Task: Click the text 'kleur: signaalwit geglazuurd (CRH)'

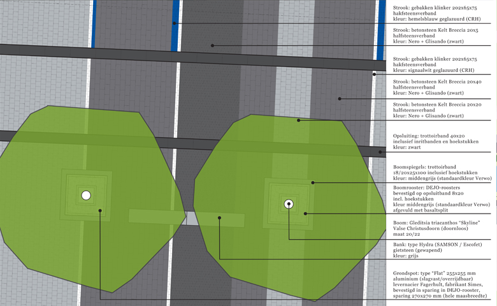Action: click(x=434, y=70)
